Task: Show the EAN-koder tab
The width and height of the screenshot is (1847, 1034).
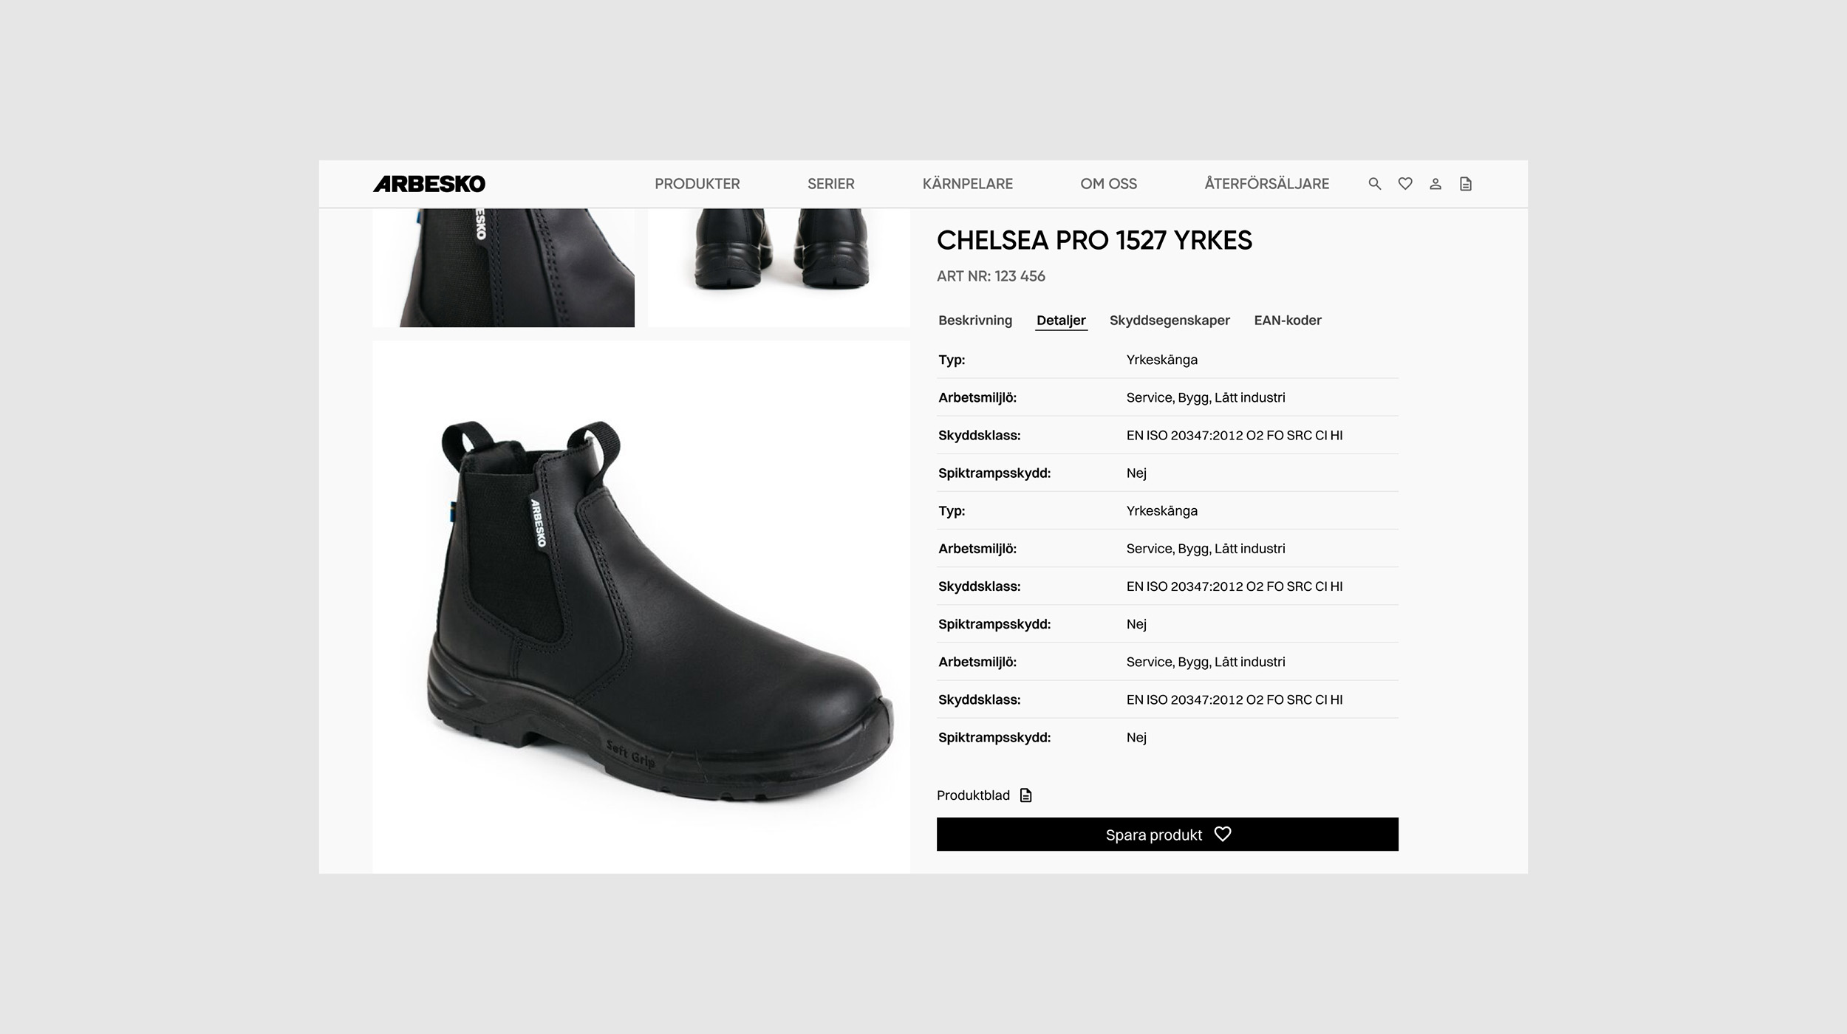Action: click(1288, 321)
